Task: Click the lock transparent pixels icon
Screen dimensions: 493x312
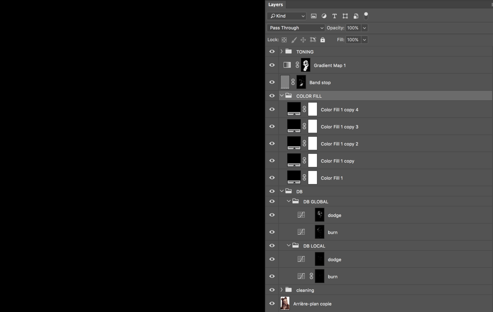Action: coord(284,40)
